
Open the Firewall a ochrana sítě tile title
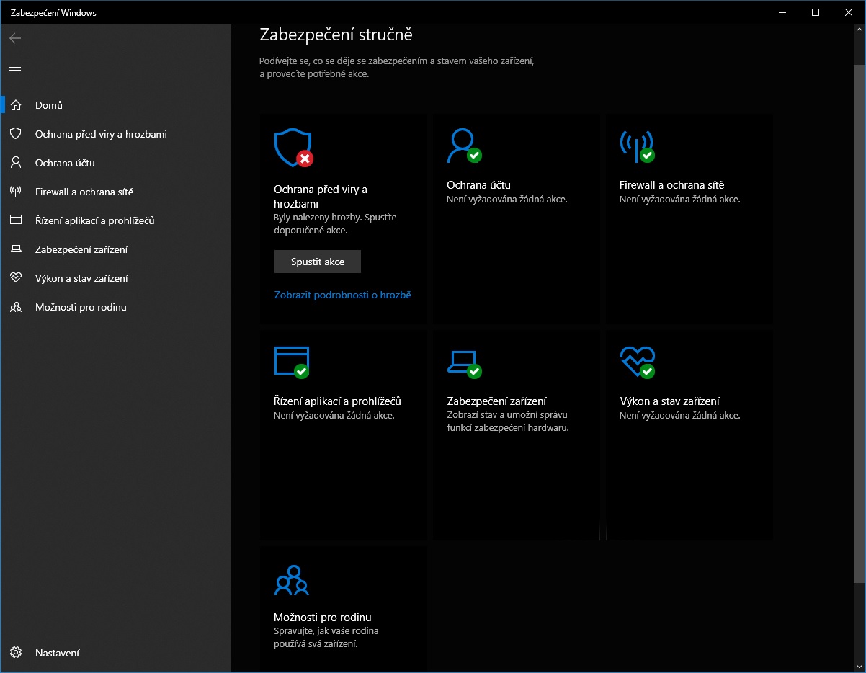point(671,185)
